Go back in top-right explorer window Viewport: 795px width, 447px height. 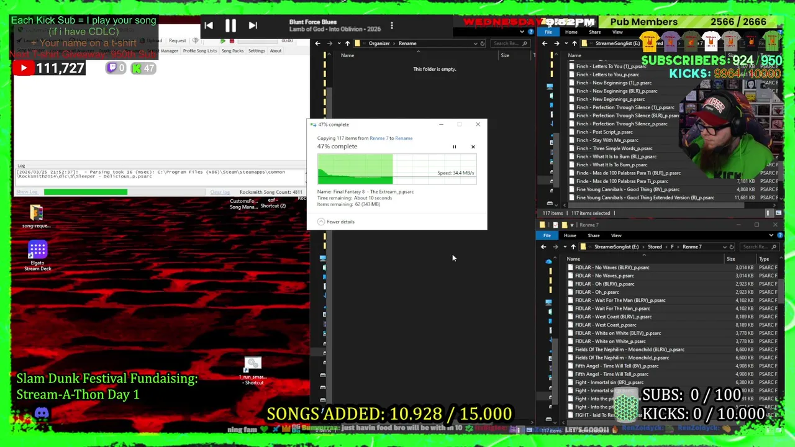click(x=545, y=43)
